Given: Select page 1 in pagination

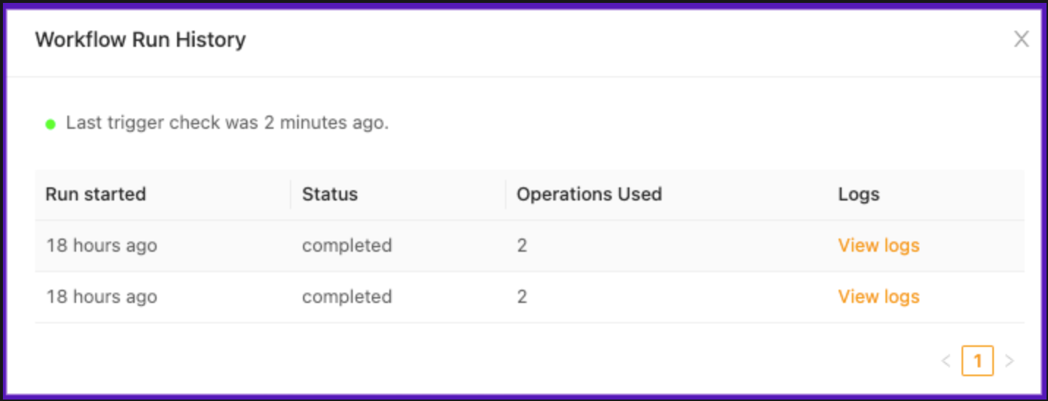Looking at the screenshot, I should [x=977, y=361].
